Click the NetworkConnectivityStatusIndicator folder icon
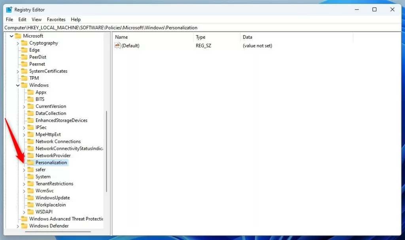The height and width of the screenshot is (240, 405). (x=30, y=148)
